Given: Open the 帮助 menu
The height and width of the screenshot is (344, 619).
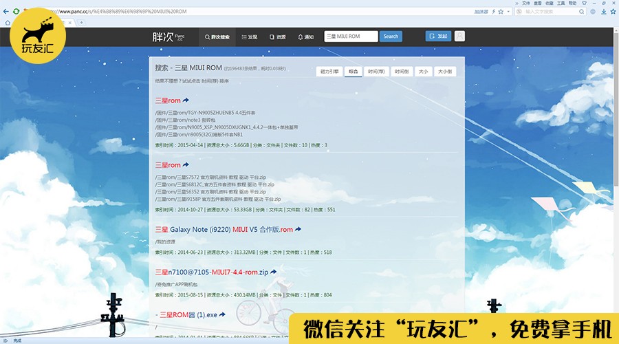Looking at the screenshot, I should tap(572, 3).
